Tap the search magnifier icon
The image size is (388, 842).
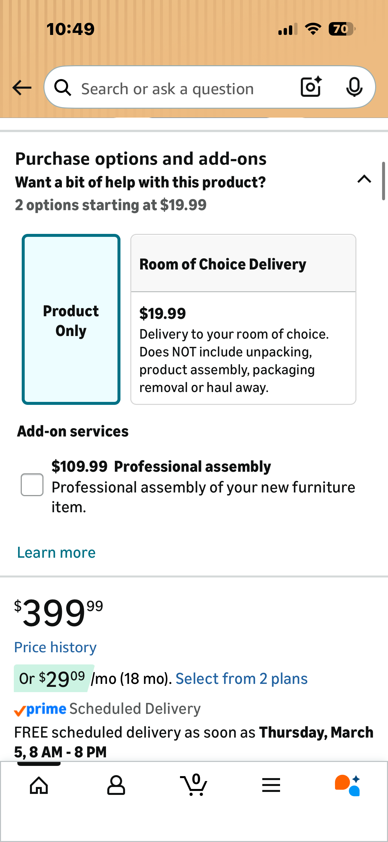63,88
